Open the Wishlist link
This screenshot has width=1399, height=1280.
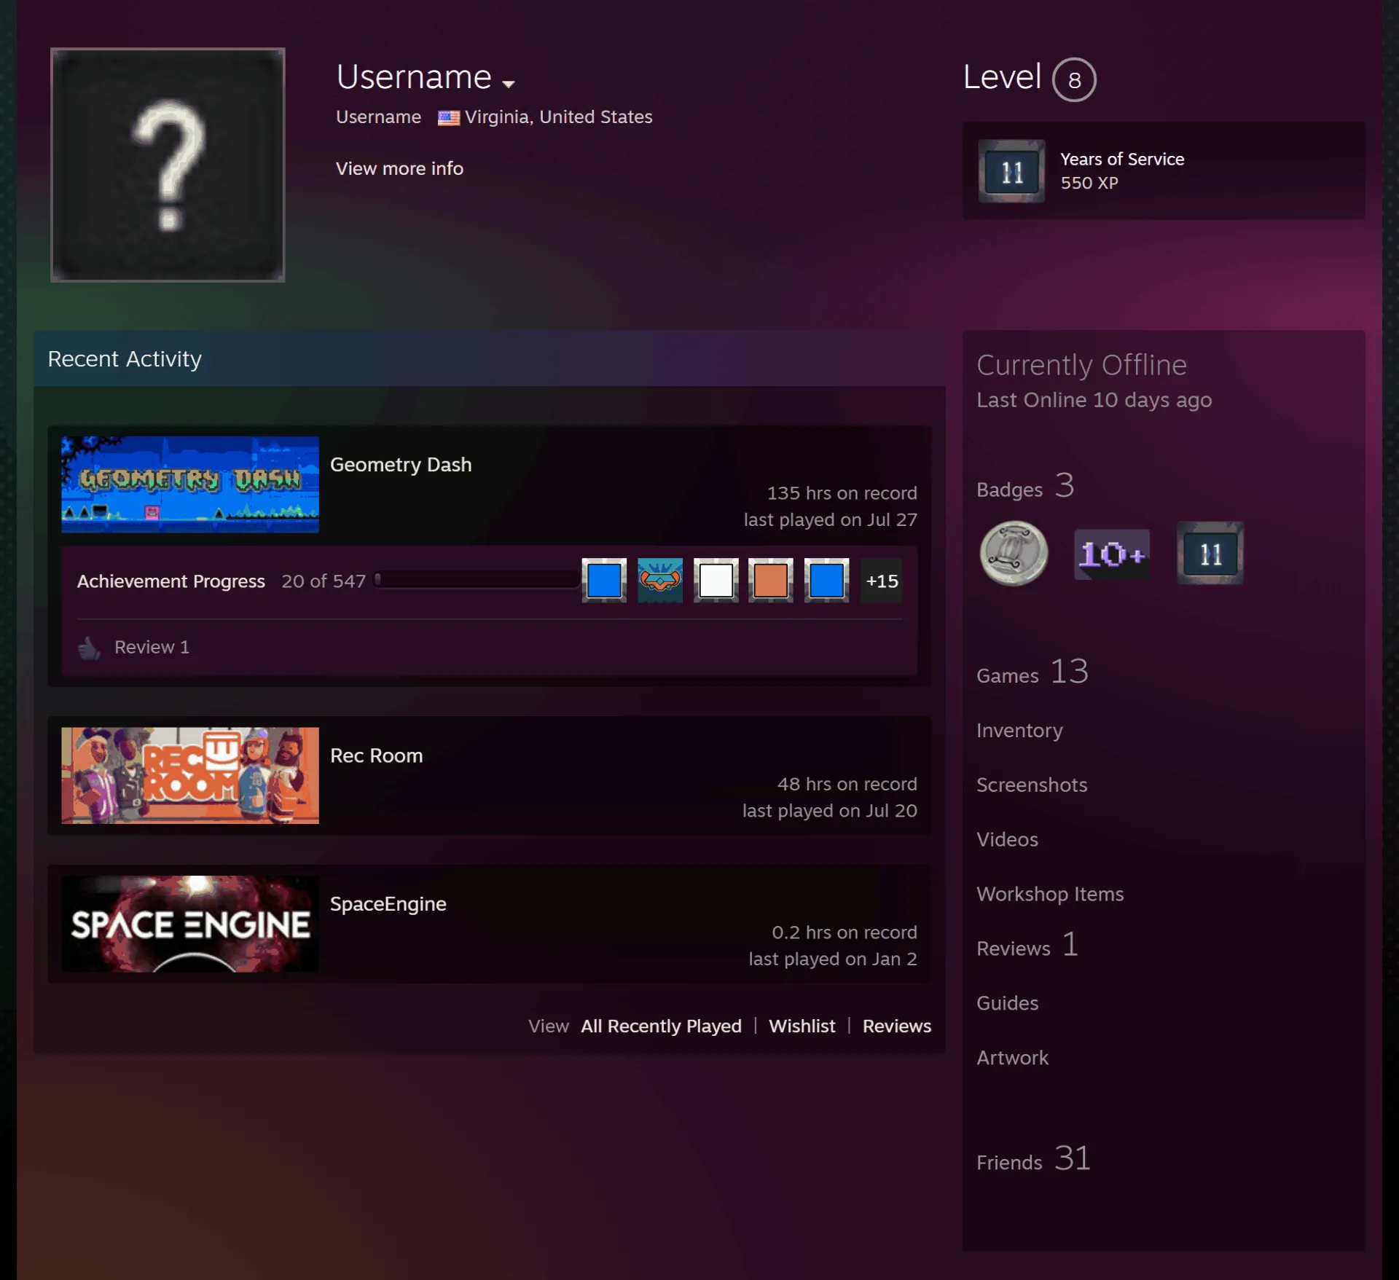pyautogui.click(x=802, y=1026)
